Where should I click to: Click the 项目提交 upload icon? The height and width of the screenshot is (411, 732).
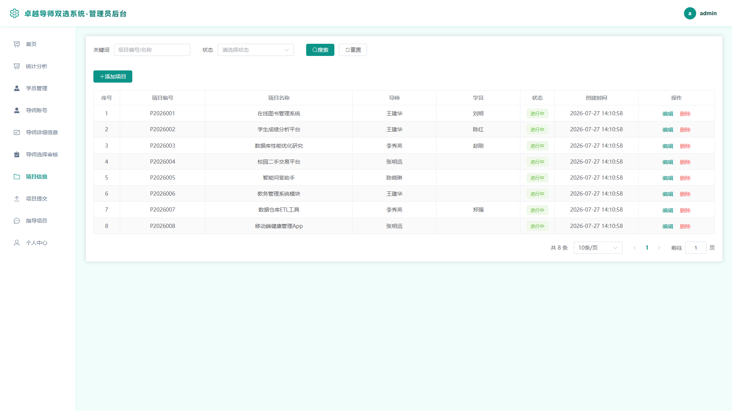(17, 199)
